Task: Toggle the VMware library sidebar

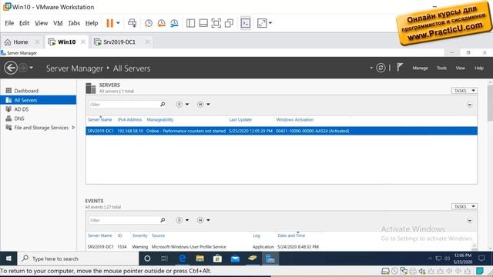Action: pos(190,23)
